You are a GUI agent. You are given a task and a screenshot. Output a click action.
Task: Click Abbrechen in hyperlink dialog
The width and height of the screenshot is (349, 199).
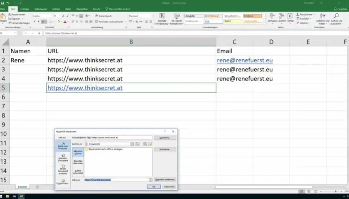pos(169,187)
